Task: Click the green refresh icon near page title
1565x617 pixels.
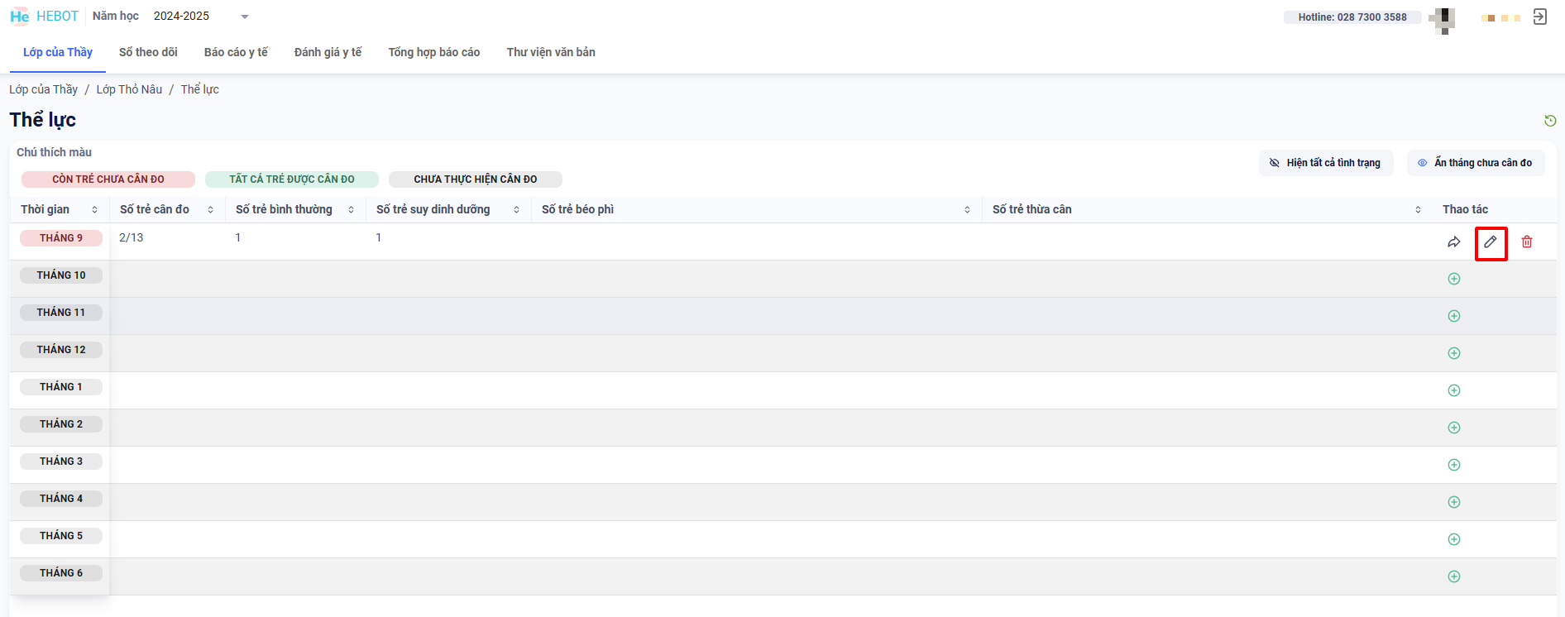Action: [1550, 121]
